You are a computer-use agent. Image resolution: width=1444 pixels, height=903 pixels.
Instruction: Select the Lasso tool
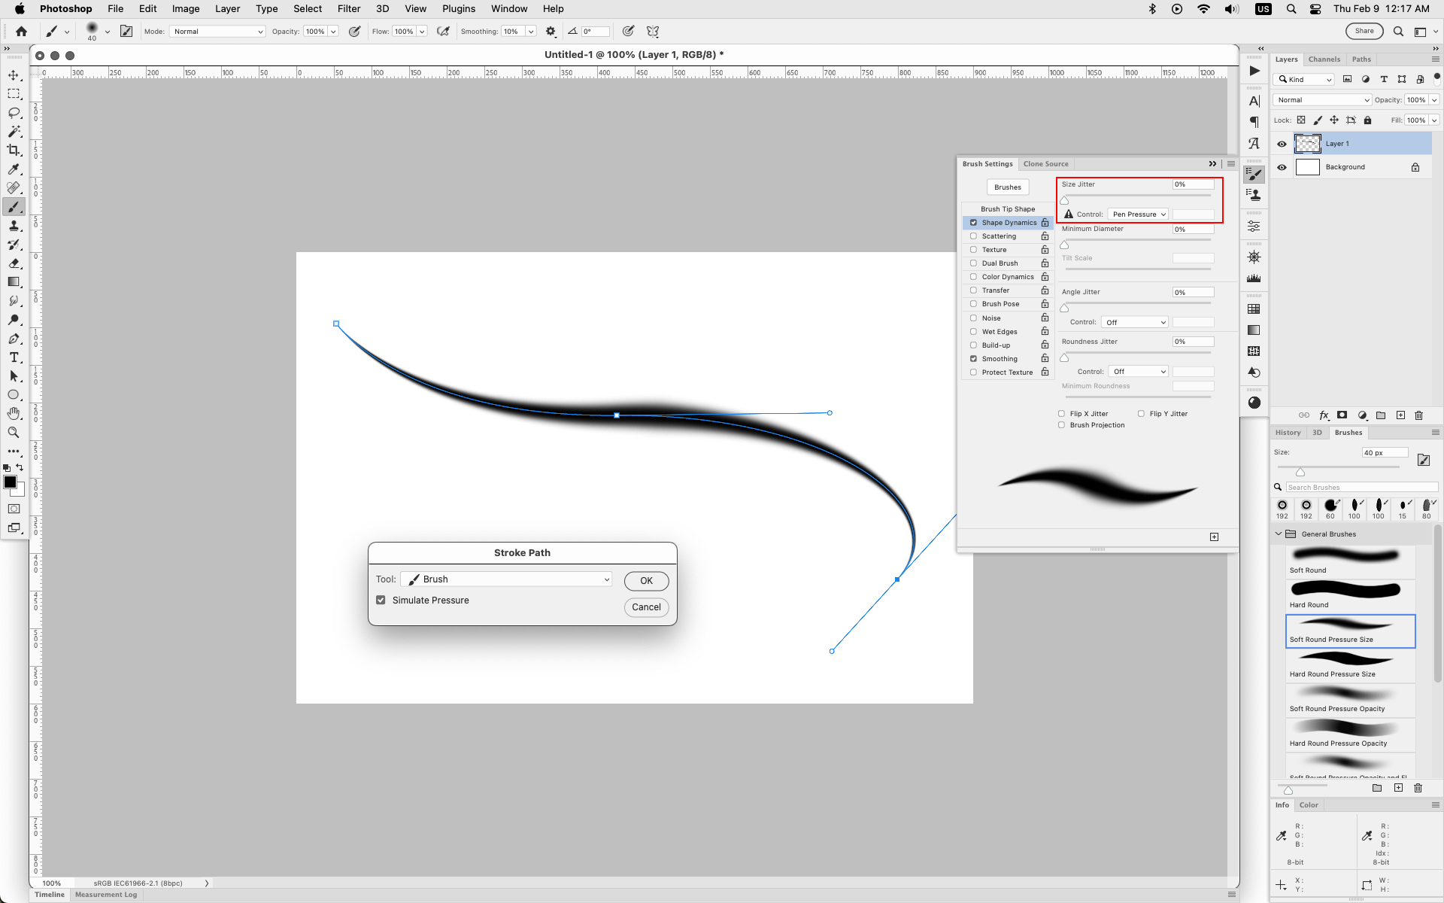click(14, 113)
